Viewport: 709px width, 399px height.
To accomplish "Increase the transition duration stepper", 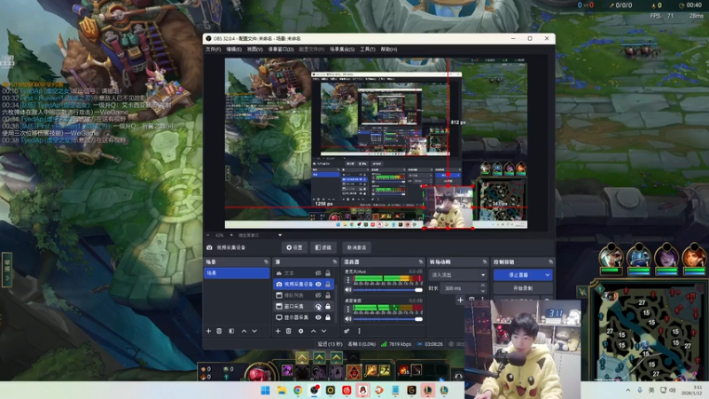I will click(x=482, y=286).
